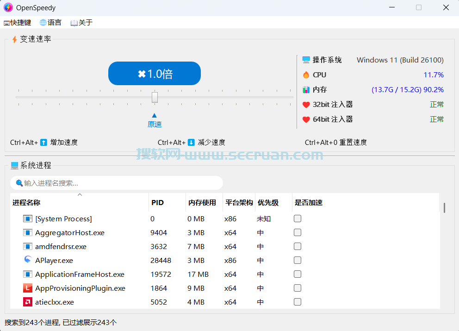Enable acceleration for amdfendrsr.exe
This screenshot has height=331, width=459.
[298, 246]
